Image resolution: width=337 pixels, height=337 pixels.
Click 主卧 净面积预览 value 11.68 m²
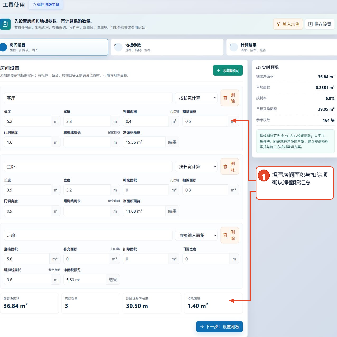[144, 211]
